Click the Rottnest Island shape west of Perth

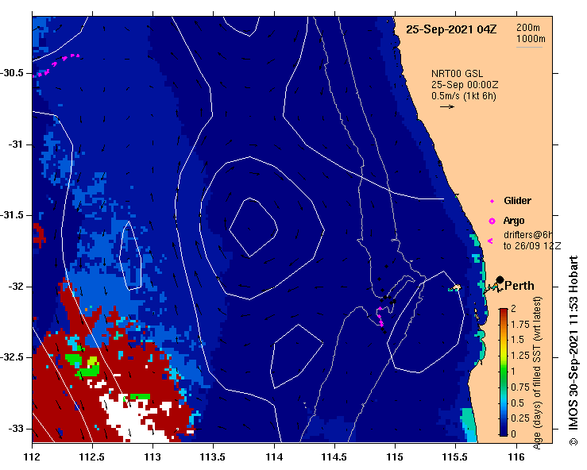tap(454, 287)
